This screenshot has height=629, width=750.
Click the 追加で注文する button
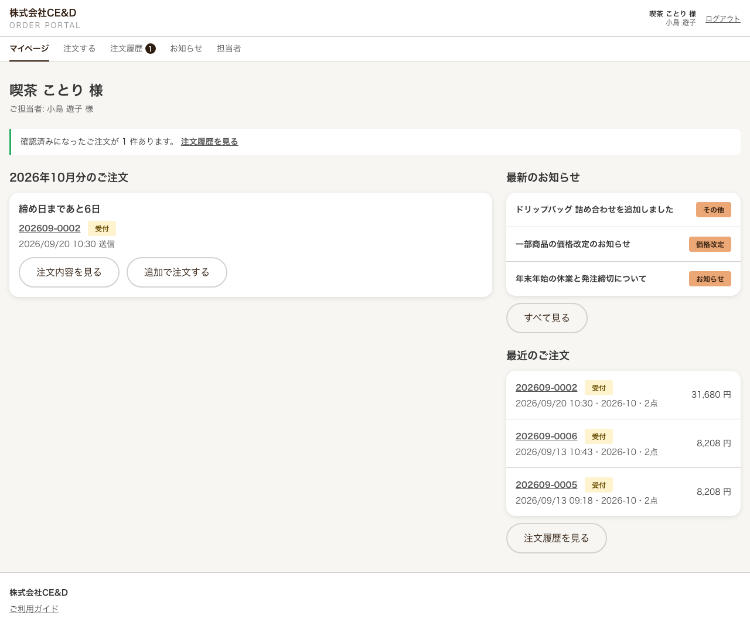tap(177, 272)
